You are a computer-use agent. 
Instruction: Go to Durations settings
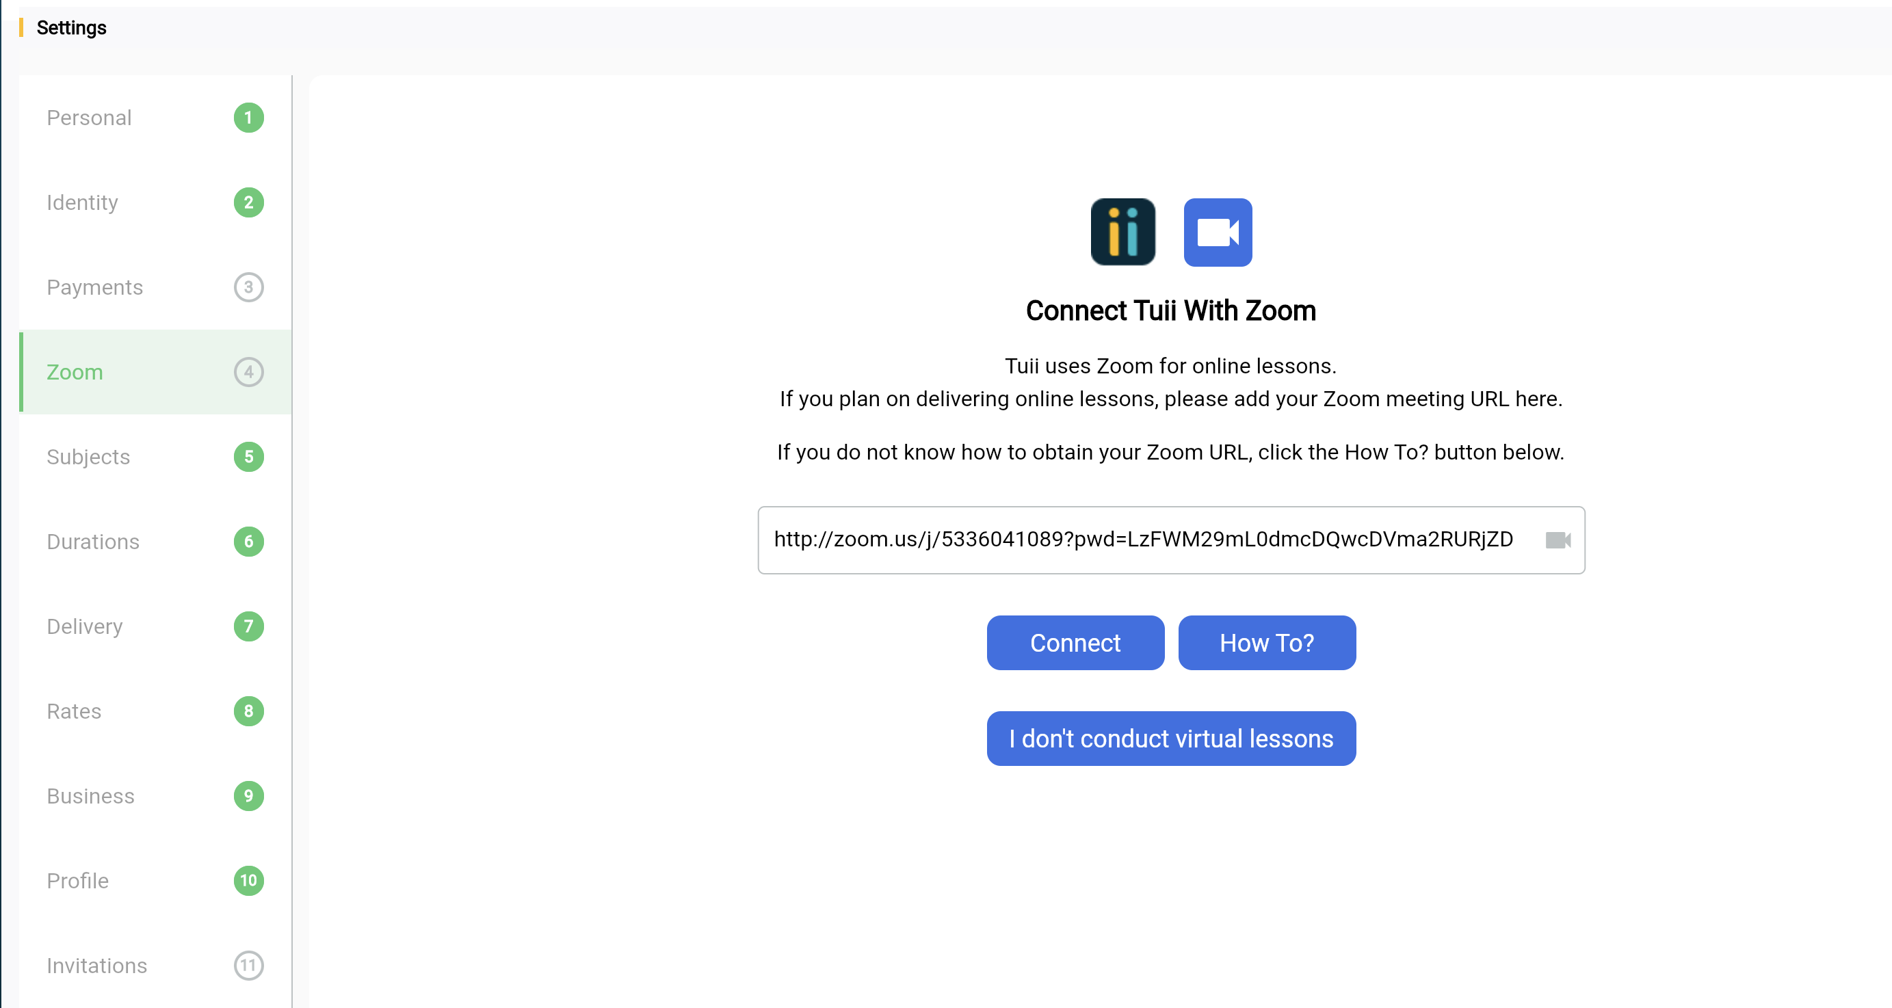pos(92,542)
